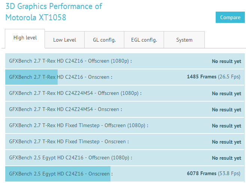Select Egypt HD C24Z16 Offscreen (1080p) row
Image resolution: width=246 pixels, height=183 pixels.
point(125,158)
